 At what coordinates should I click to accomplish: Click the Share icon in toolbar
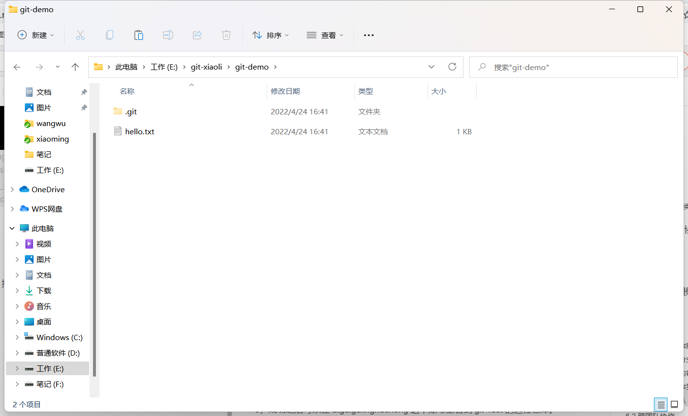(x=197, y=35)
